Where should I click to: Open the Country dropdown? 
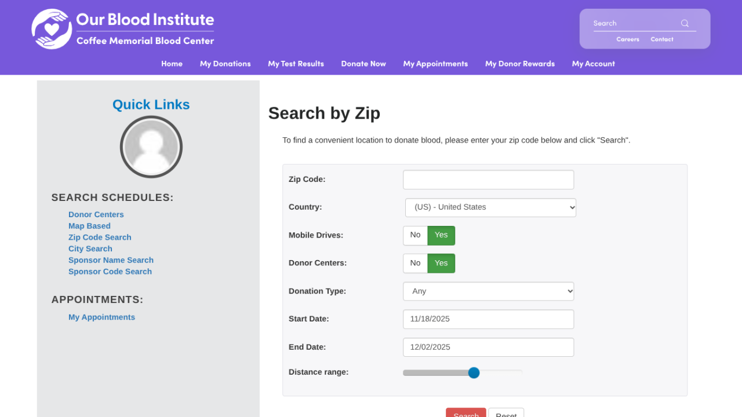point(490,207)
